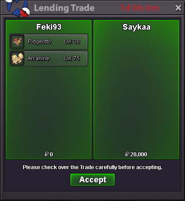Click Feki93's 0 money offer

click(x=49, y=155)
